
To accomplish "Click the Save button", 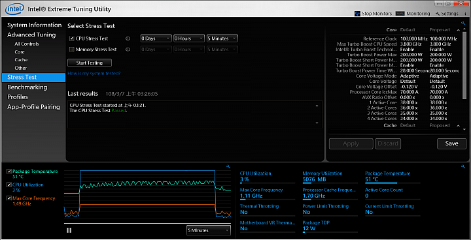I will click(x=451, y=143).
